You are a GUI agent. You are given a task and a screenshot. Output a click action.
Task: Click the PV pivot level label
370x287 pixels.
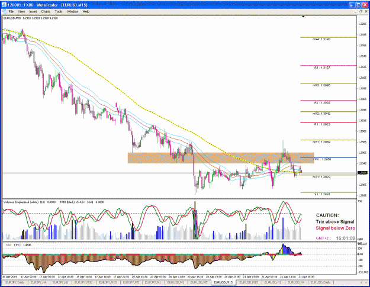coord(322,159)
